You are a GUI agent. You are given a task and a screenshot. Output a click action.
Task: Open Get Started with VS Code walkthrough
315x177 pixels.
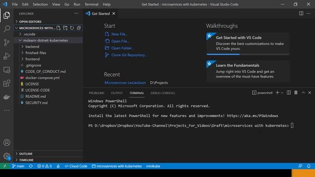[248, 44]
